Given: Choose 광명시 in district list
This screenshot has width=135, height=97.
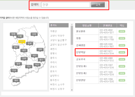Looking at the screenshot, I should click(53, 53).
